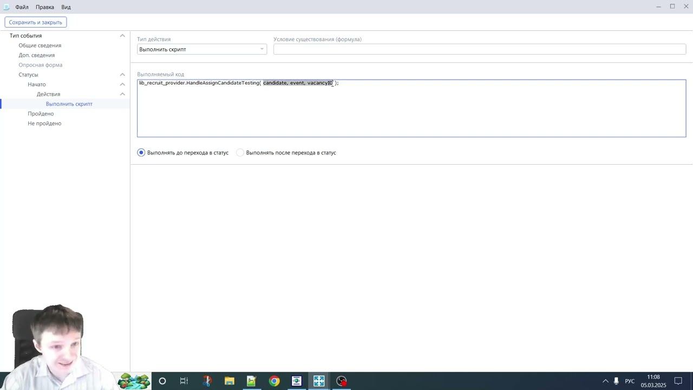Open Task View in the taskbar
Image resolution: width=693 pixels, height=390 pixels.
pos(184,381)
